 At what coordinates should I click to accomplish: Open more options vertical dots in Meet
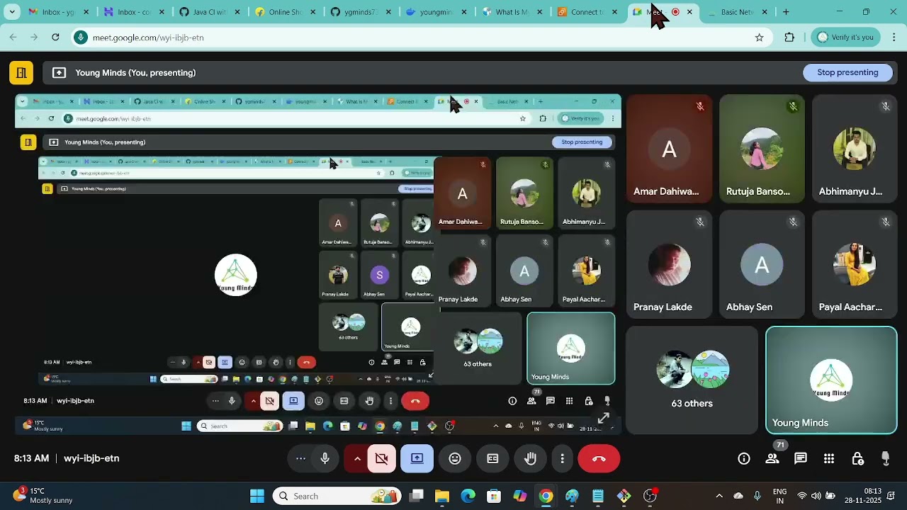pyautogui.click(x=562, y=458)
